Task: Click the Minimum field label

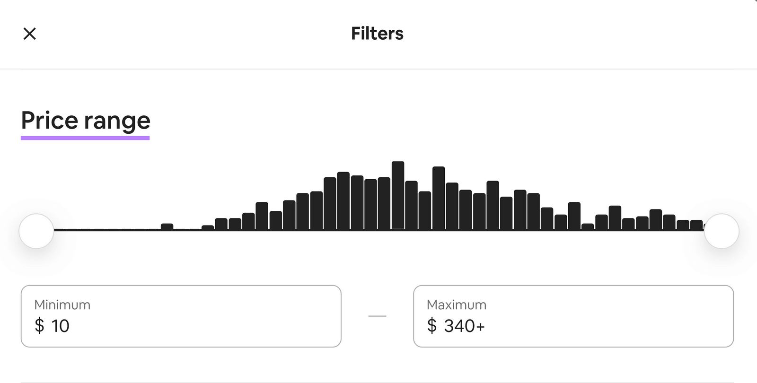Action: pyautogui.click(x=62, y=305)
